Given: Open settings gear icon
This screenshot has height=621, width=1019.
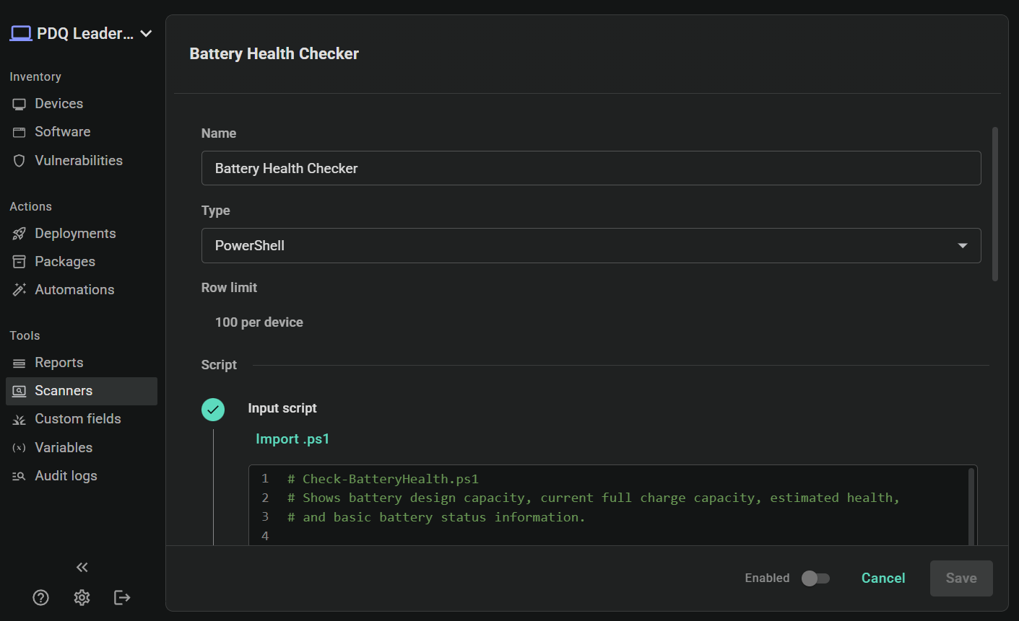Looking at the screenshot, I should 82,597.
